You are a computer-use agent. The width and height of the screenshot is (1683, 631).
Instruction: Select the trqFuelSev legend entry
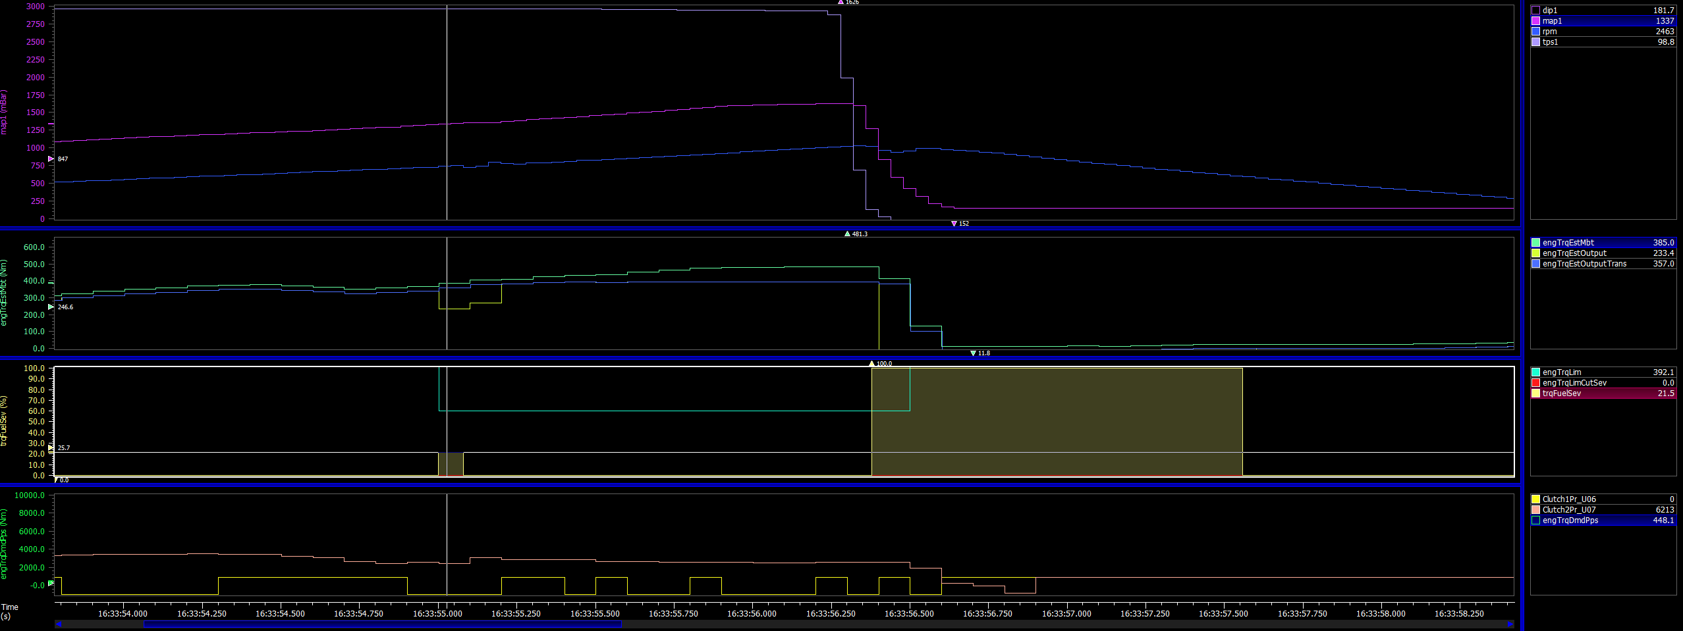[x=1601, y=393]
